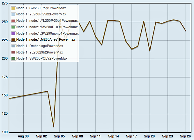
Task: Click the Aug 30 x-axis date label
Action: (x=23, y=136)
